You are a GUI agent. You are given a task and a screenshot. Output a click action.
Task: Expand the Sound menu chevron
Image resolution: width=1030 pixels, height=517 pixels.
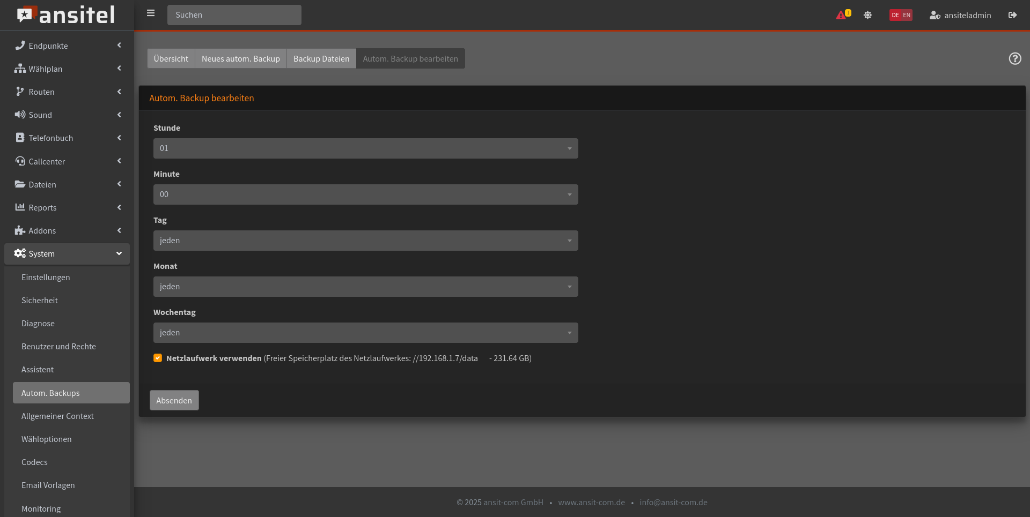click(119, 115)
